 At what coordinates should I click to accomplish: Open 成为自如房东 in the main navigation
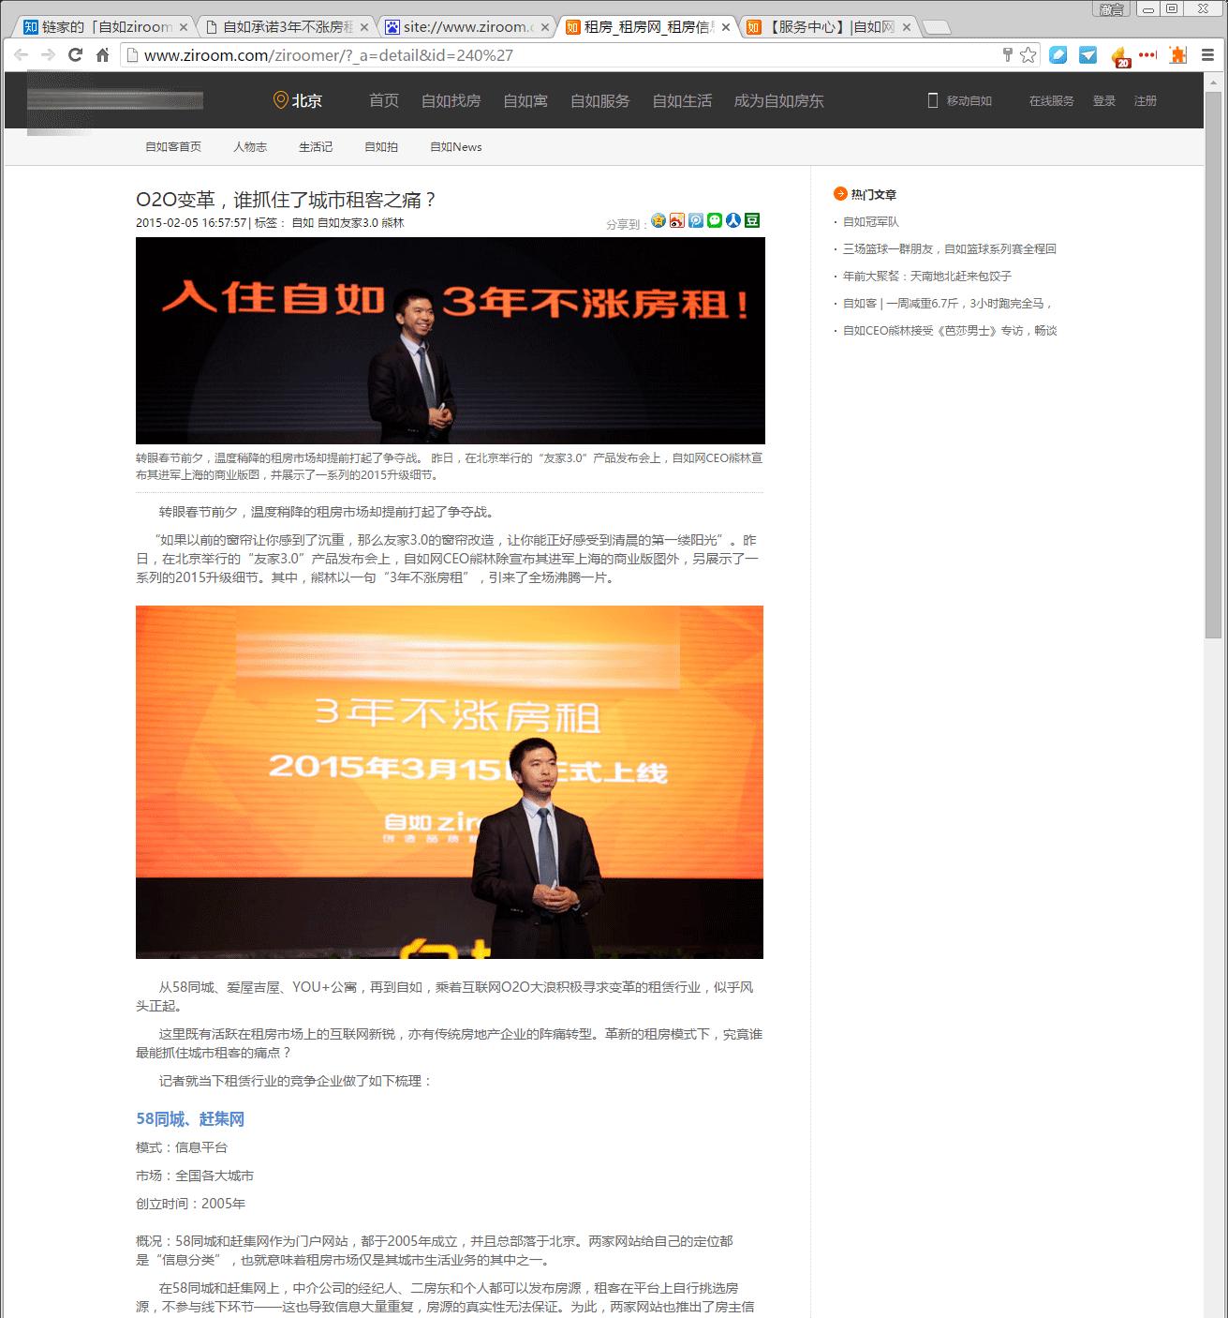pyautogui.click(x=779, y=100)
